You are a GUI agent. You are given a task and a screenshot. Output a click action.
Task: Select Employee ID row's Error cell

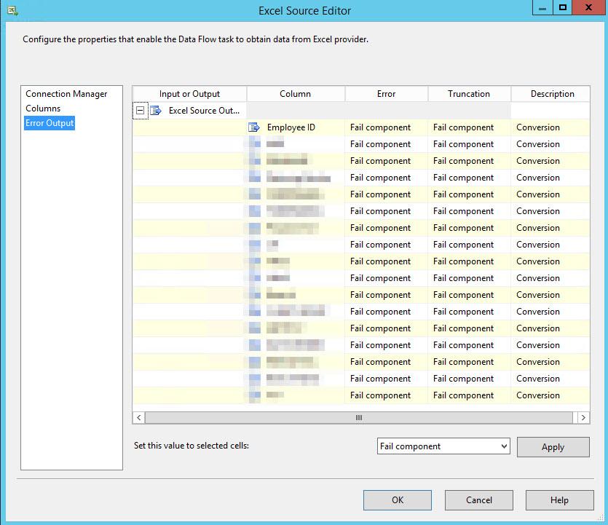click(x=386, y=127)
